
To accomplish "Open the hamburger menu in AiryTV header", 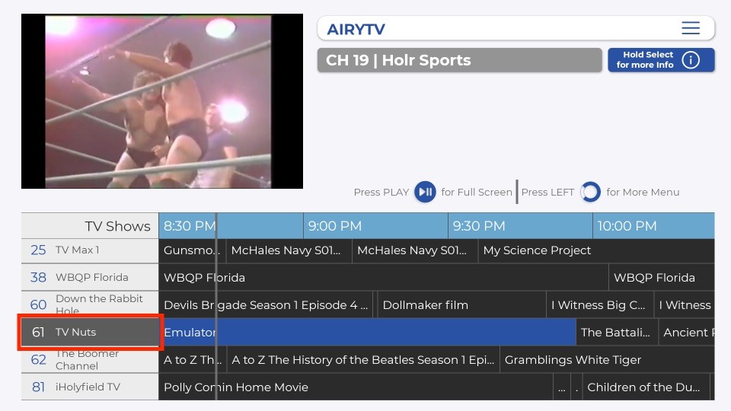I will [691, 28].
